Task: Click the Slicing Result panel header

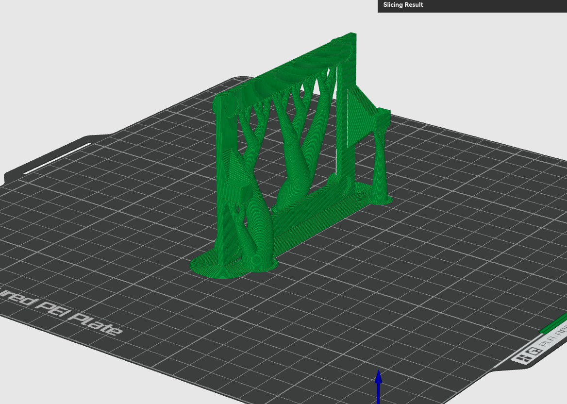Action: pos(472,5)
